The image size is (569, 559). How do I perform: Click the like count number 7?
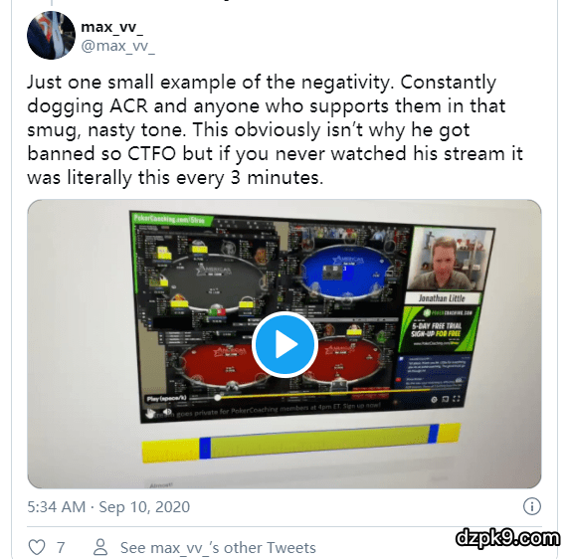[x=61, y=547]
